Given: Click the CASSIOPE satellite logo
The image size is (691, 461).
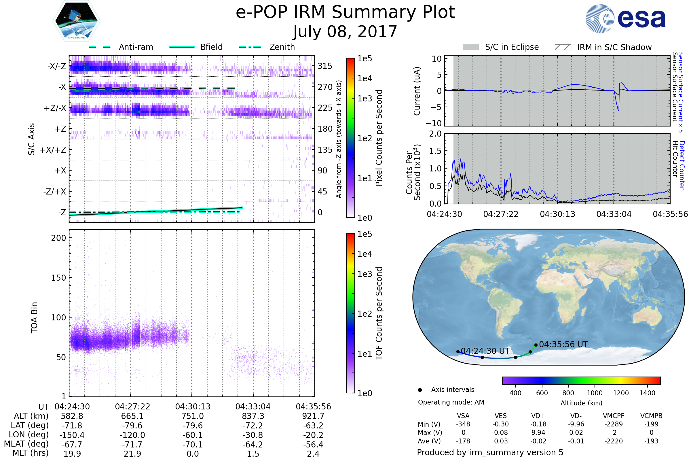Looking at the screenshot, I should point(76,20).
